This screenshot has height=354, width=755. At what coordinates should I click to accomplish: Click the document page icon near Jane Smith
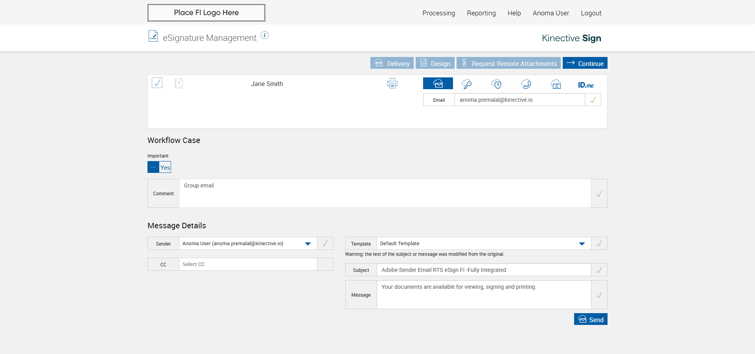pyautogui.click(x=179, y=83)
